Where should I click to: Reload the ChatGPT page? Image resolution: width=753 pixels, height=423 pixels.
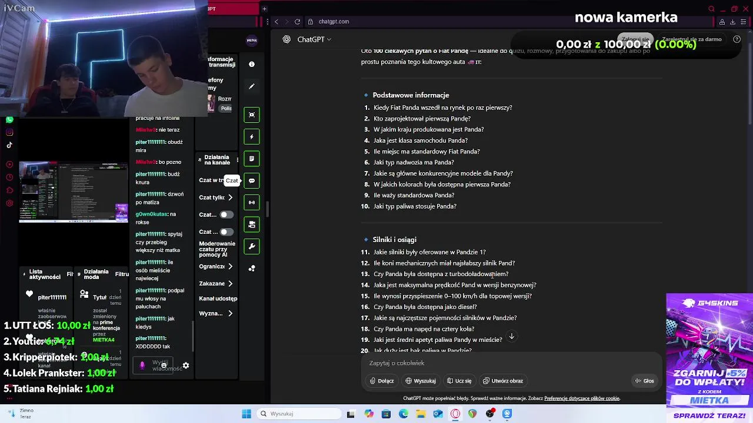(297, 22)
